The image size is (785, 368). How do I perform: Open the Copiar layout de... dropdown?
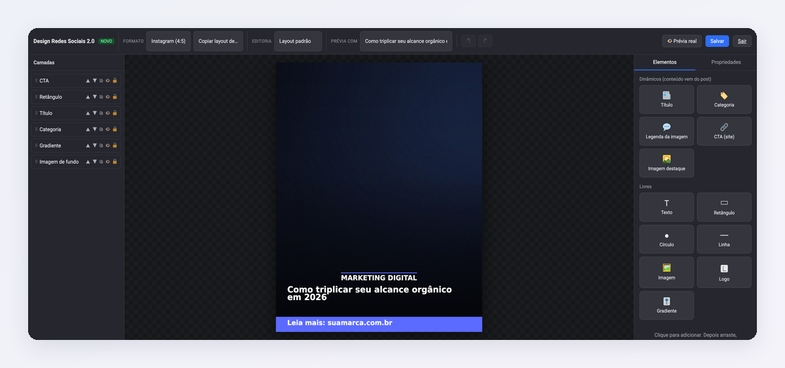[218, 41]
